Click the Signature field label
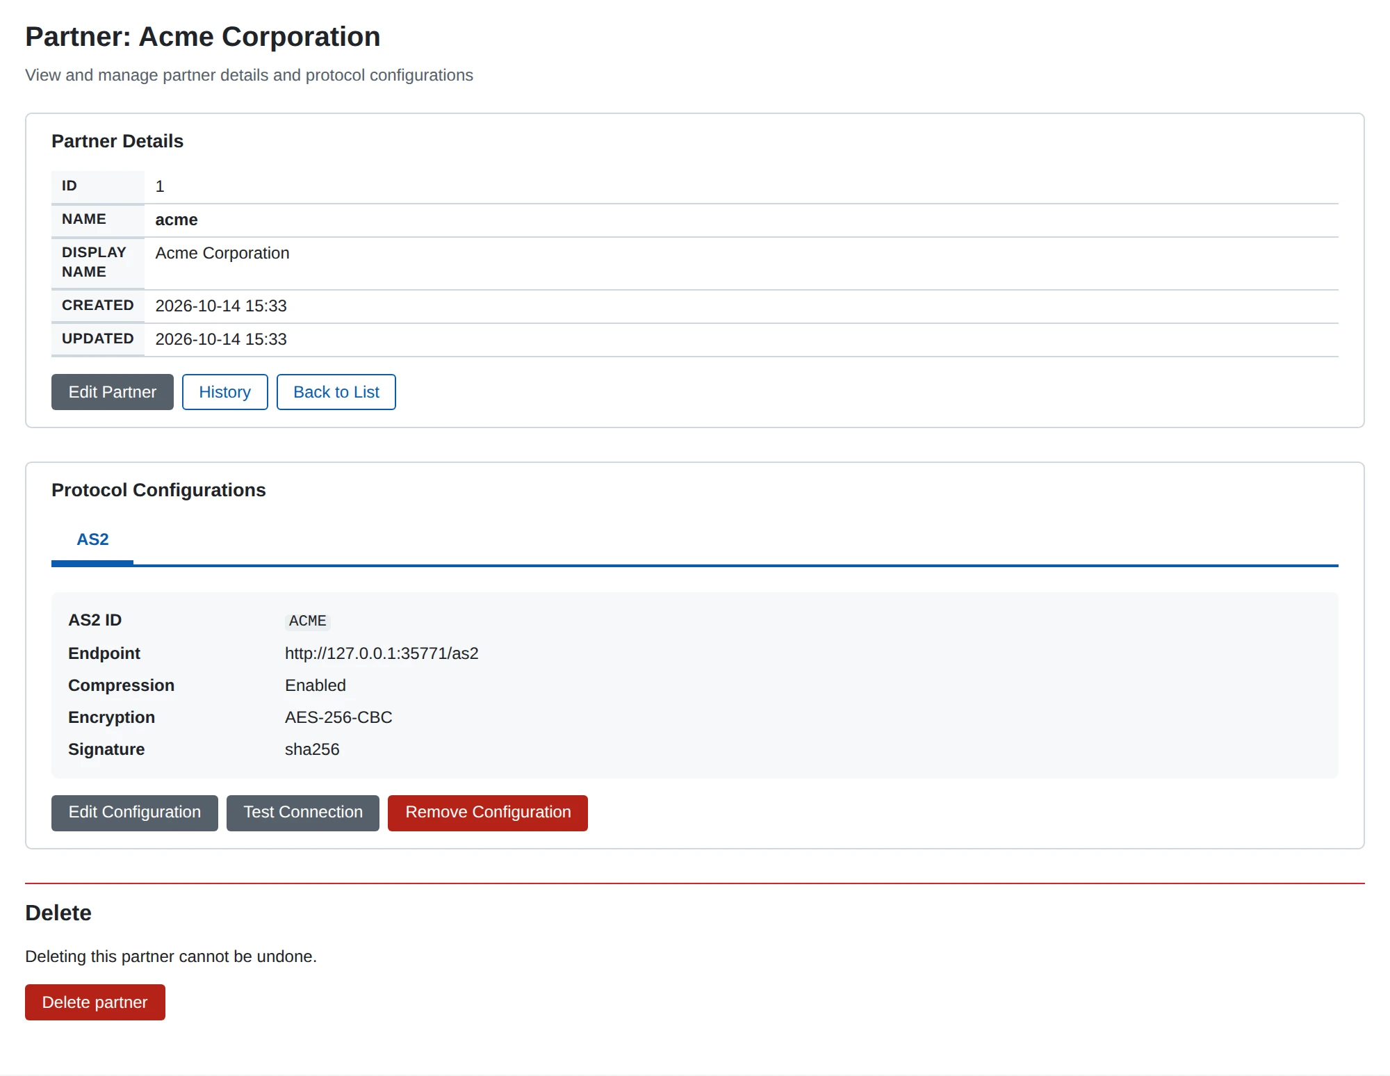This screenshot has width=1390, height=1076. [106, 749]
